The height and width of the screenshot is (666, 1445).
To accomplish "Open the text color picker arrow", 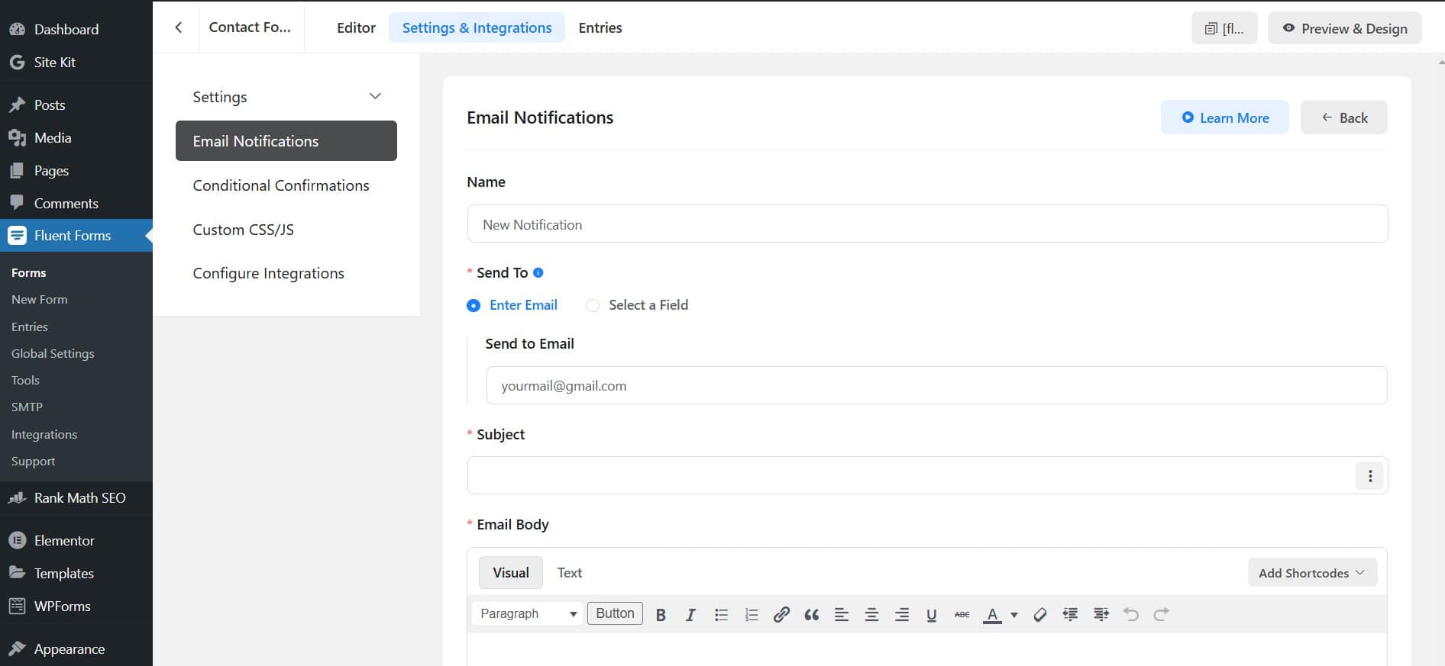I will pyautogui.click(x=1014, y=614).
